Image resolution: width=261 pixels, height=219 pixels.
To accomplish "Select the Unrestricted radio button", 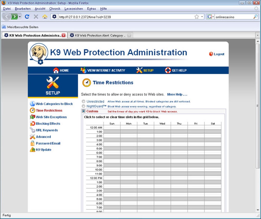I will tap(83, 101).
